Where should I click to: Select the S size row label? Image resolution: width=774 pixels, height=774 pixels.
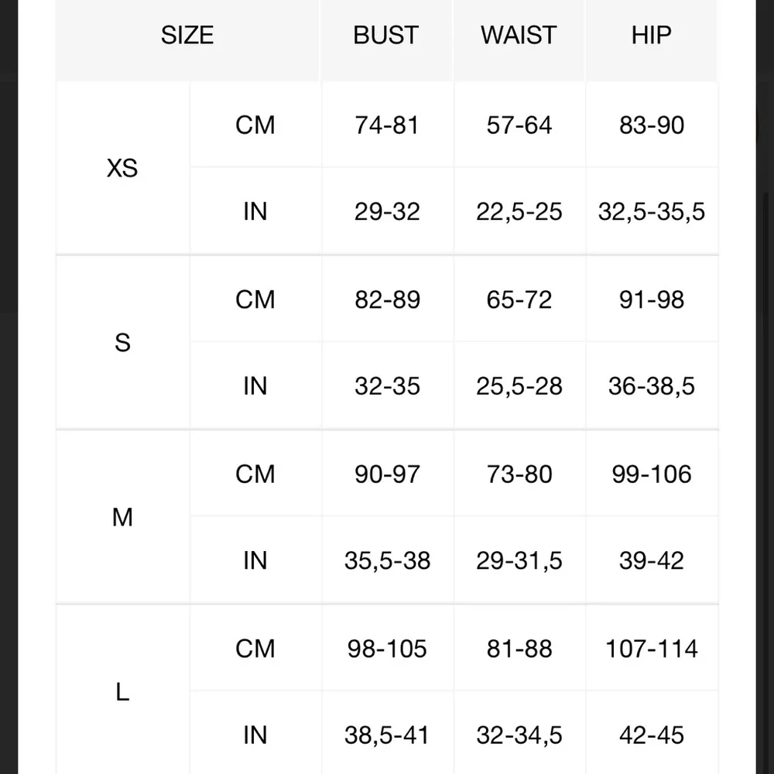[x=122, y=342]
